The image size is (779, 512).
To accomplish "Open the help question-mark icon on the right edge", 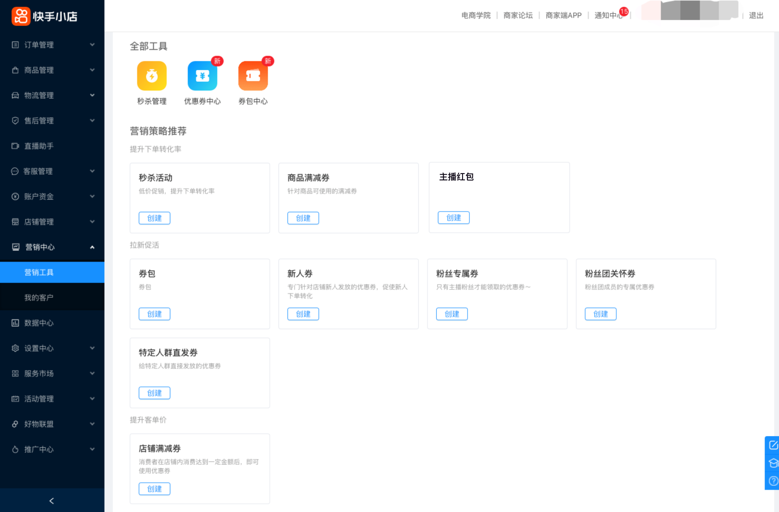I will 773,481.
